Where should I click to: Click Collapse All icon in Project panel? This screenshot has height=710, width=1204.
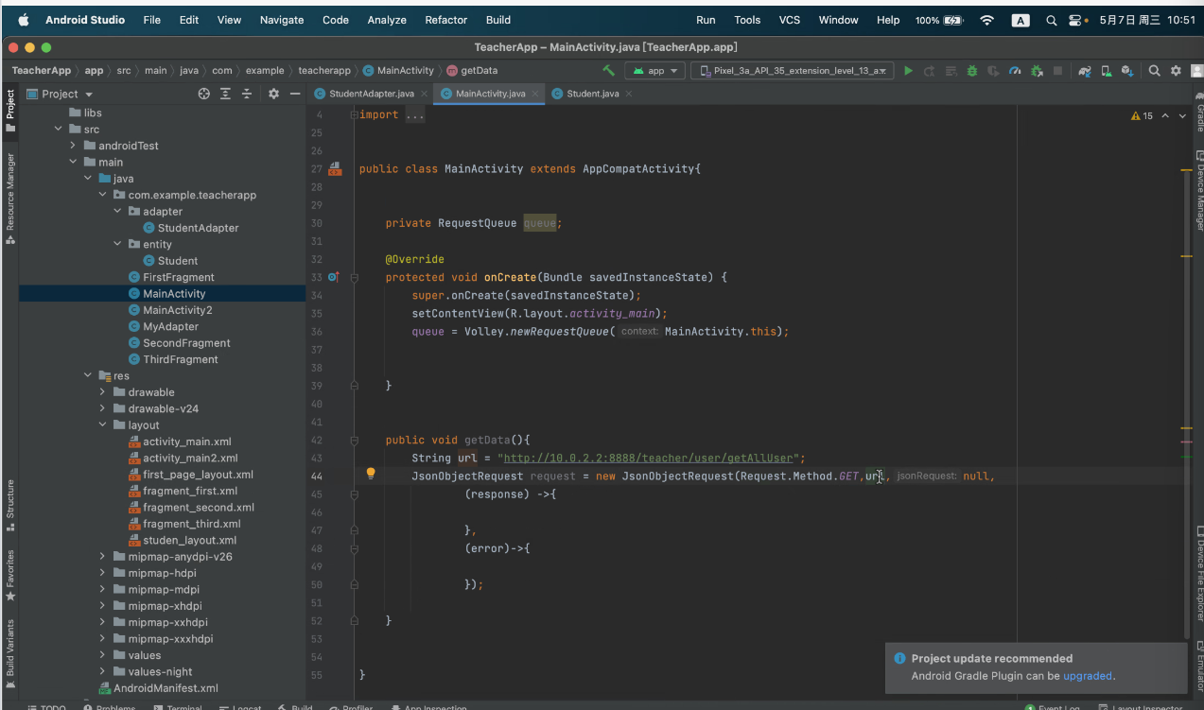(x=247, y=94)
